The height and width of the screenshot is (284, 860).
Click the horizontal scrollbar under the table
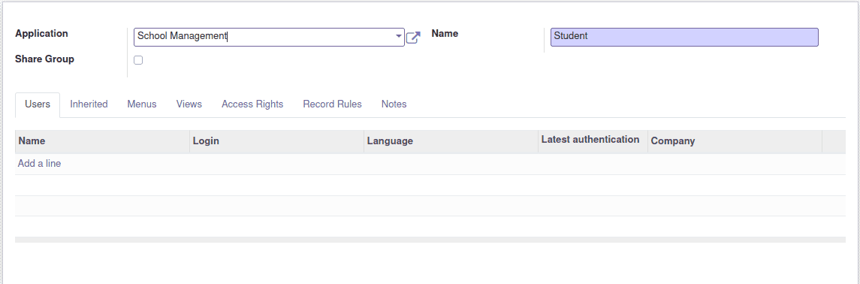pos(430,240)
